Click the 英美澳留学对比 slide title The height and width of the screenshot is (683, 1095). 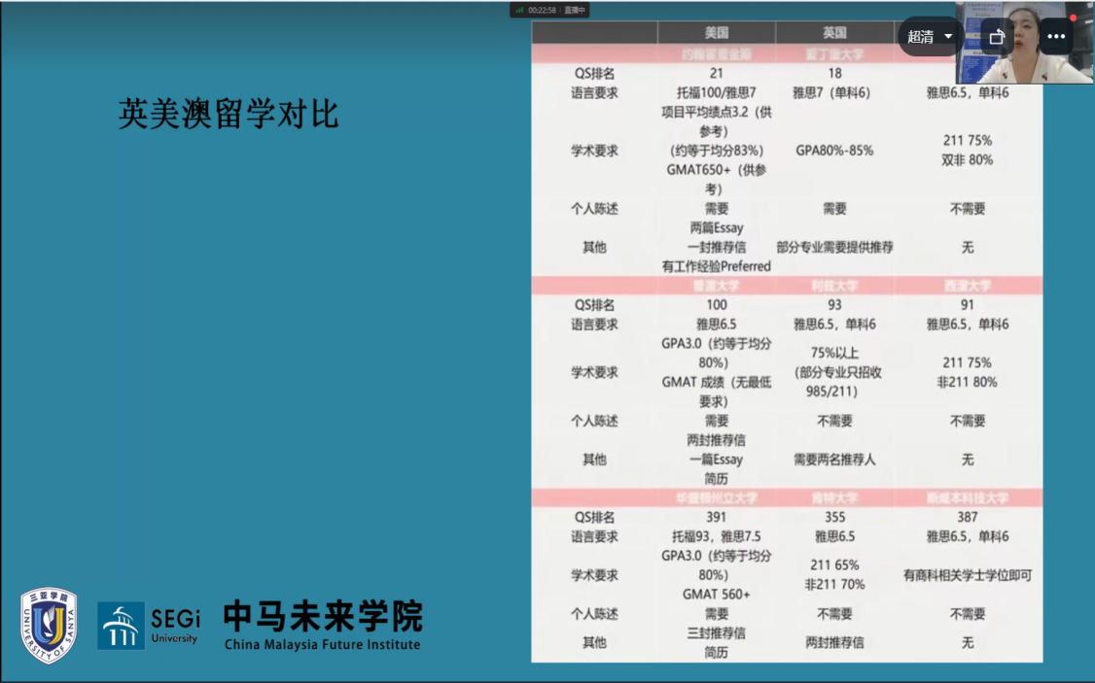click(229, 115)
